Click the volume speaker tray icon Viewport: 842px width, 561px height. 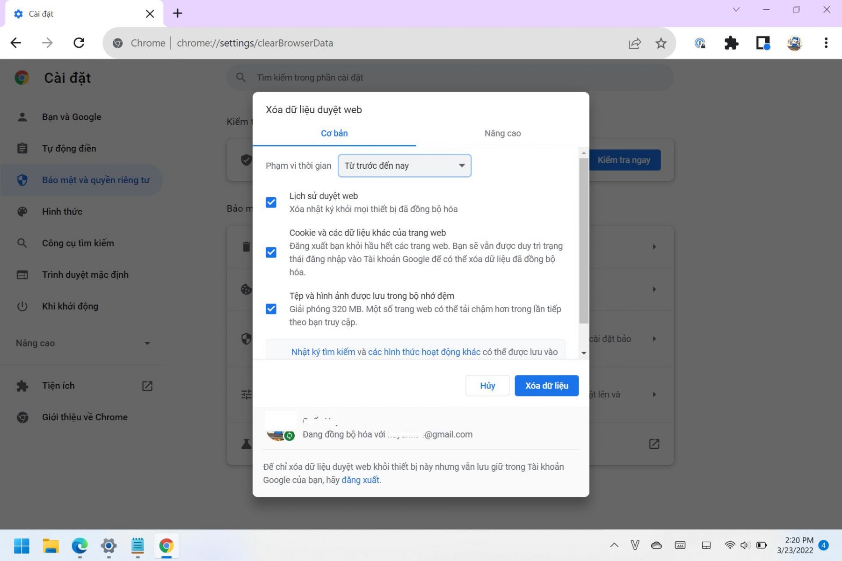[x=745, y=545]
